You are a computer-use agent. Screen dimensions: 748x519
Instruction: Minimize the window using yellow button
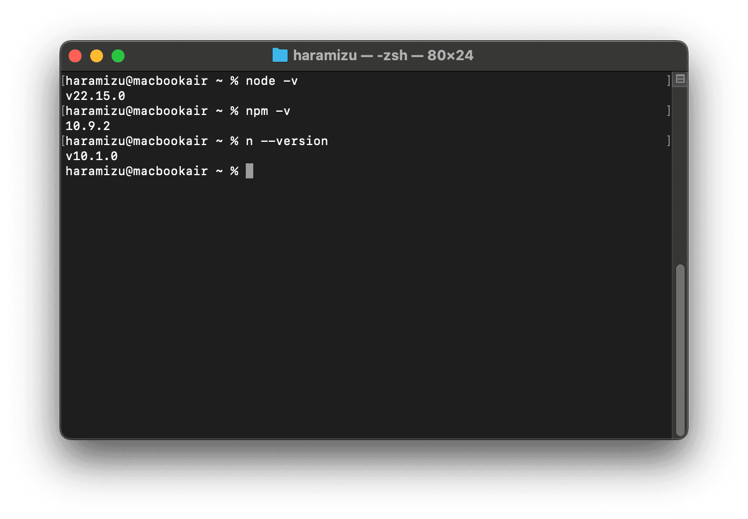97,56
